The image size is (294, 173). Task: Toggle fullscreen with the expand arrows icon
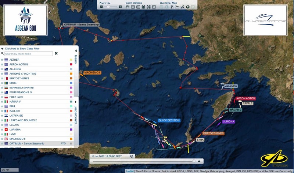[148, 7]
